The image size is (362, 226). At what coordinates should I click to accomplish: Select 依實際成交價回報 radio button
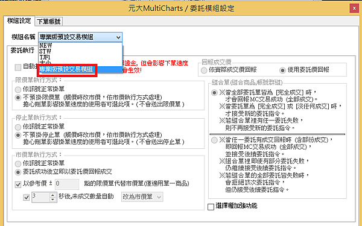click(204, 70)
